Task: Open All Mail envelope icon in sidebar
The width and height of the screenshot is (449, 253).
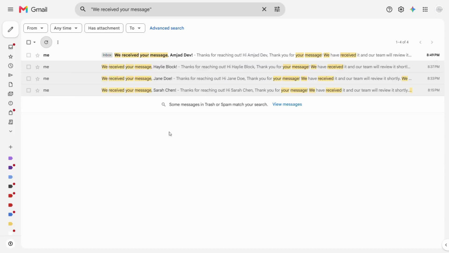Action: (11, 93)
